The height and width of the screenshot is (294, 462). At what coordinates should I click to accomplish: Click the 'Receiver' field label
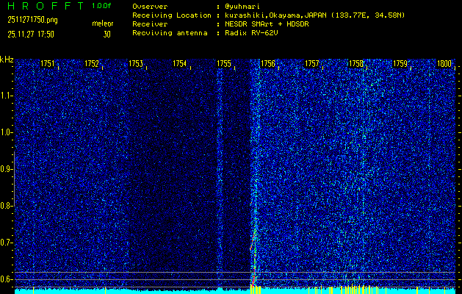coord(150,24)
